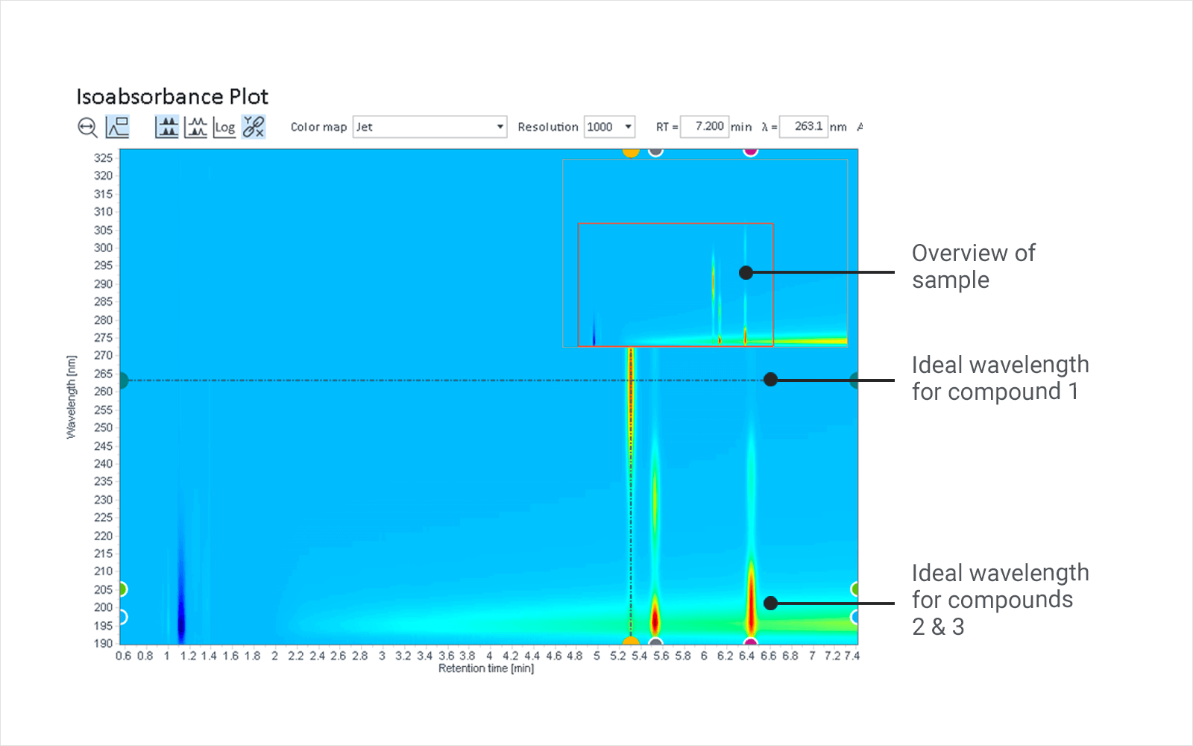1193x746 pixels.
Task: Click the gray marker at plot top
Action: pos(655,151)
